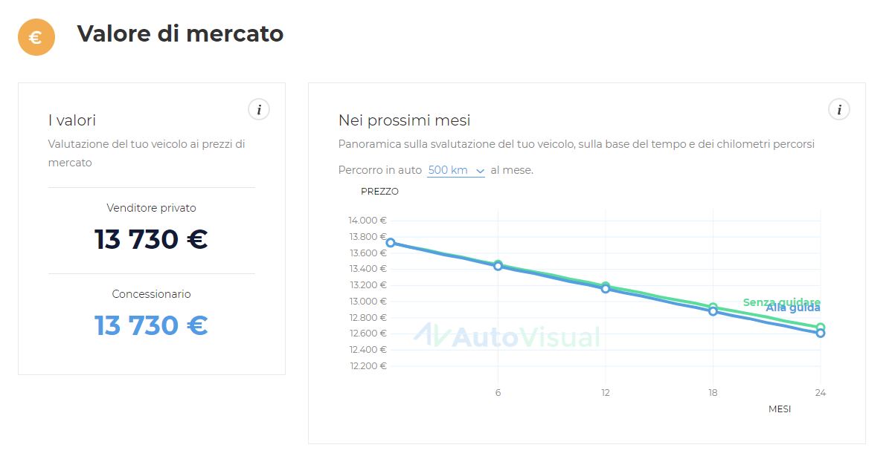Click the green Senza guidare point at month 18
This screenshot has width=892, height=462.
click(713, 307)
